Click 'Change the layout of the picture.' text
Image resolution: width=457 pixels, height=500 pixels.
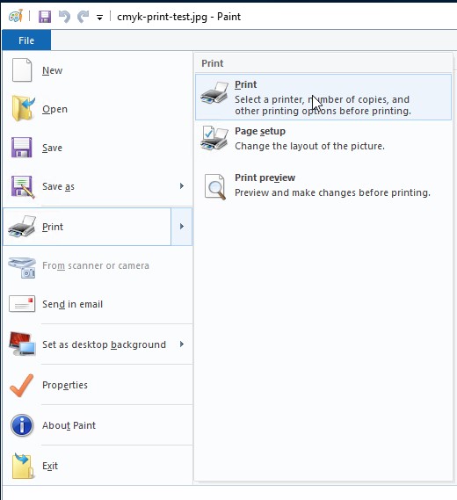pyautogui.click(x=309, y=146)
